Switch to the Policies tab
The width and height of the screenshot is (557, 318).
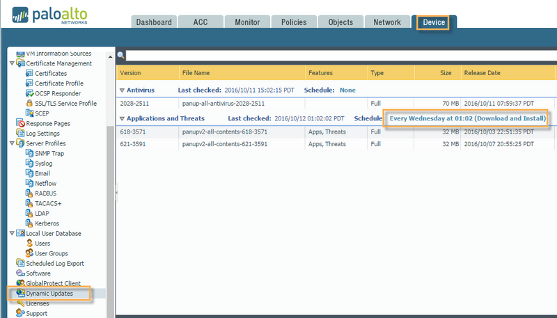[x=293, y=22]
